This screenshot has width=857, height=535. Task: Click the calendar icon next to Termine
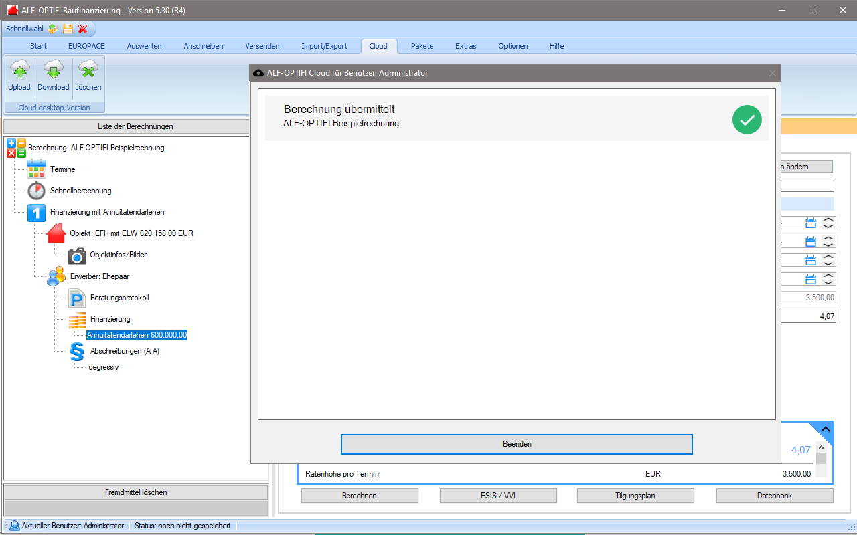click(36, 169)
